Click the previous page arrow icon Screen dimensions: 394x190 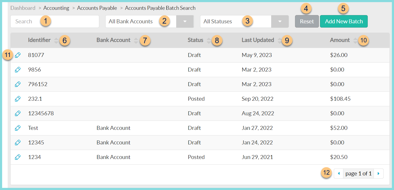339,173
